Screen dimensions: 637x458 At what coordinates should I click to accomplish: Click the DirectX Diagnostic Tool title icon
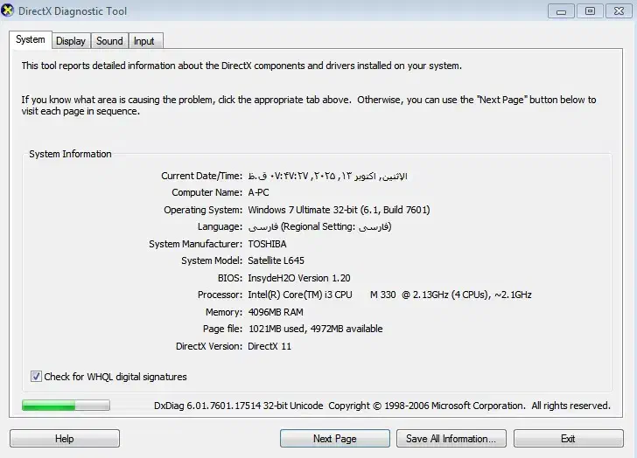coord(8,10)
